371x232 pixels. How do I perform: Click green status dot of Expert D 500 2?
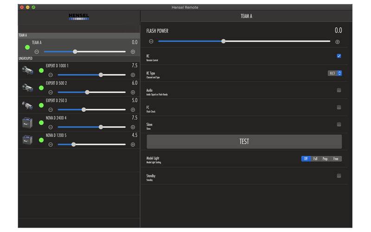tap(41, 88)
